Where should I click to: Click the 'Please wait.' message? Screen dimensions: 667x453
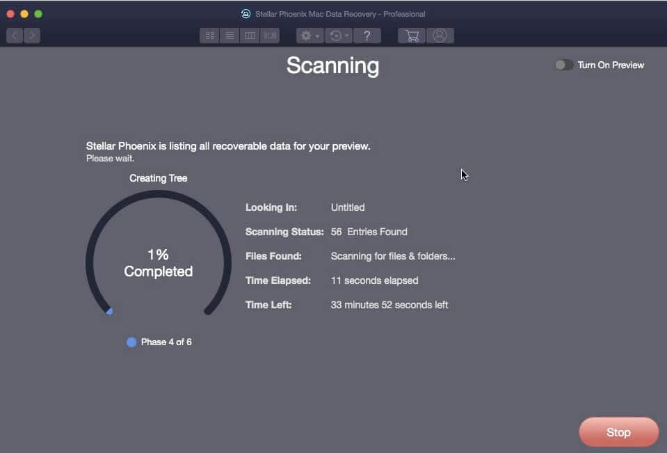pos(110,159)
